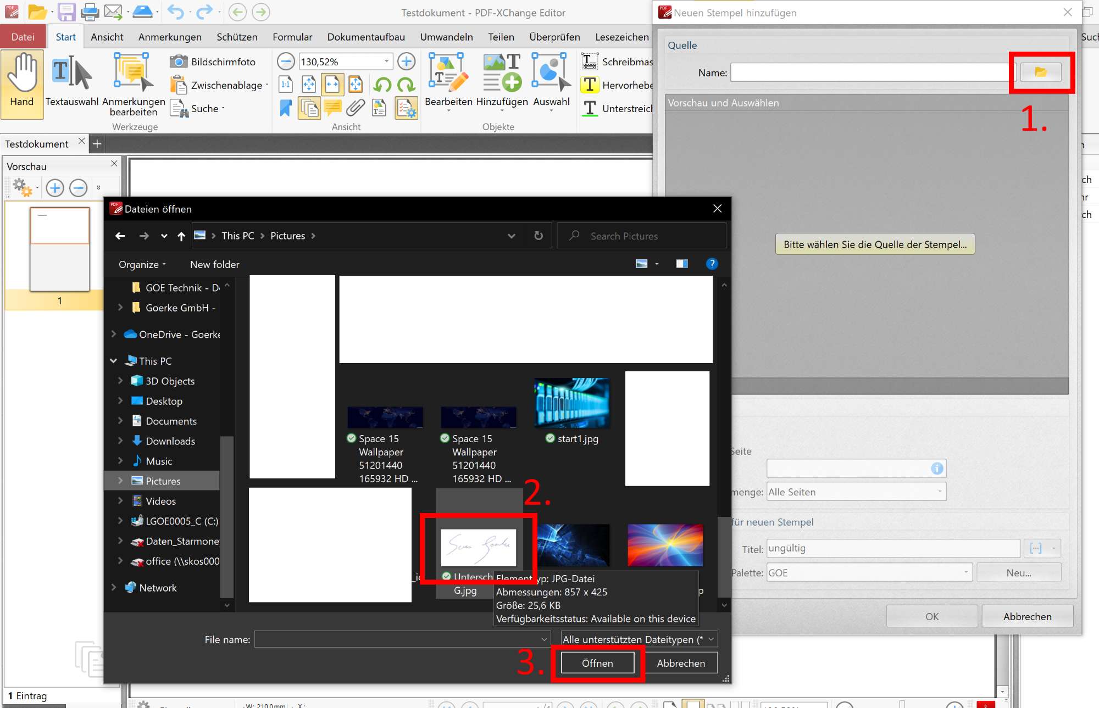The image size is (1099, 708).
Task: Open the Datei menu
Action: point(23,37)
